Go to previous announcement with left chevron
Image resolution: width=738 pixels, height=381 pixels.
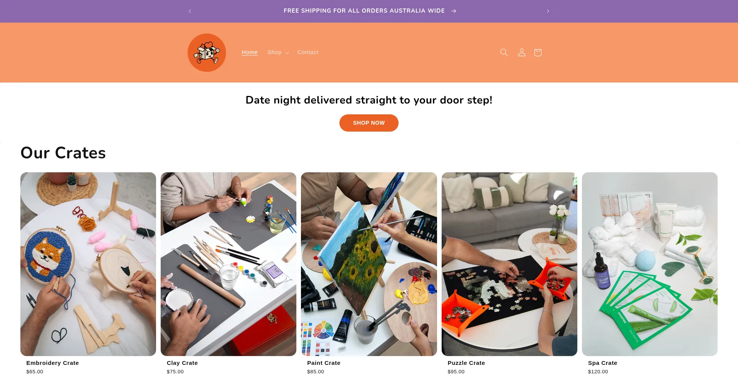click(x=190, y=11)
